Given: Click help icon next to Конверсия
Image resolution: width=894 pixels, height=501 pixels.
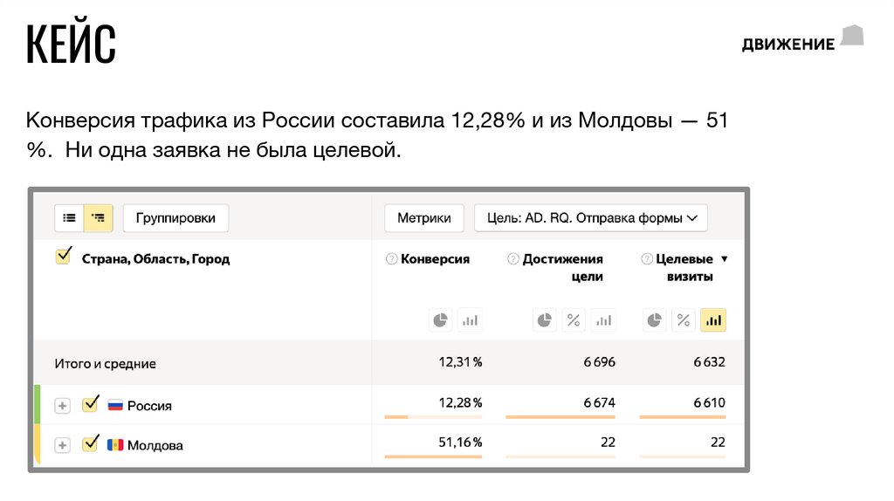Looking at the screenshot, I should coord(391,259).
